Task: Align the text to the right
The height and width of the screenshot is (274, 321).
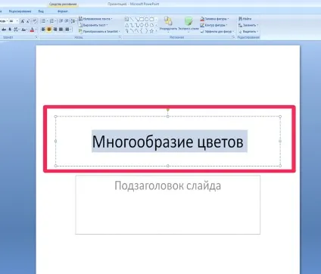Action: pyautogui.click(x=55, y=30)
